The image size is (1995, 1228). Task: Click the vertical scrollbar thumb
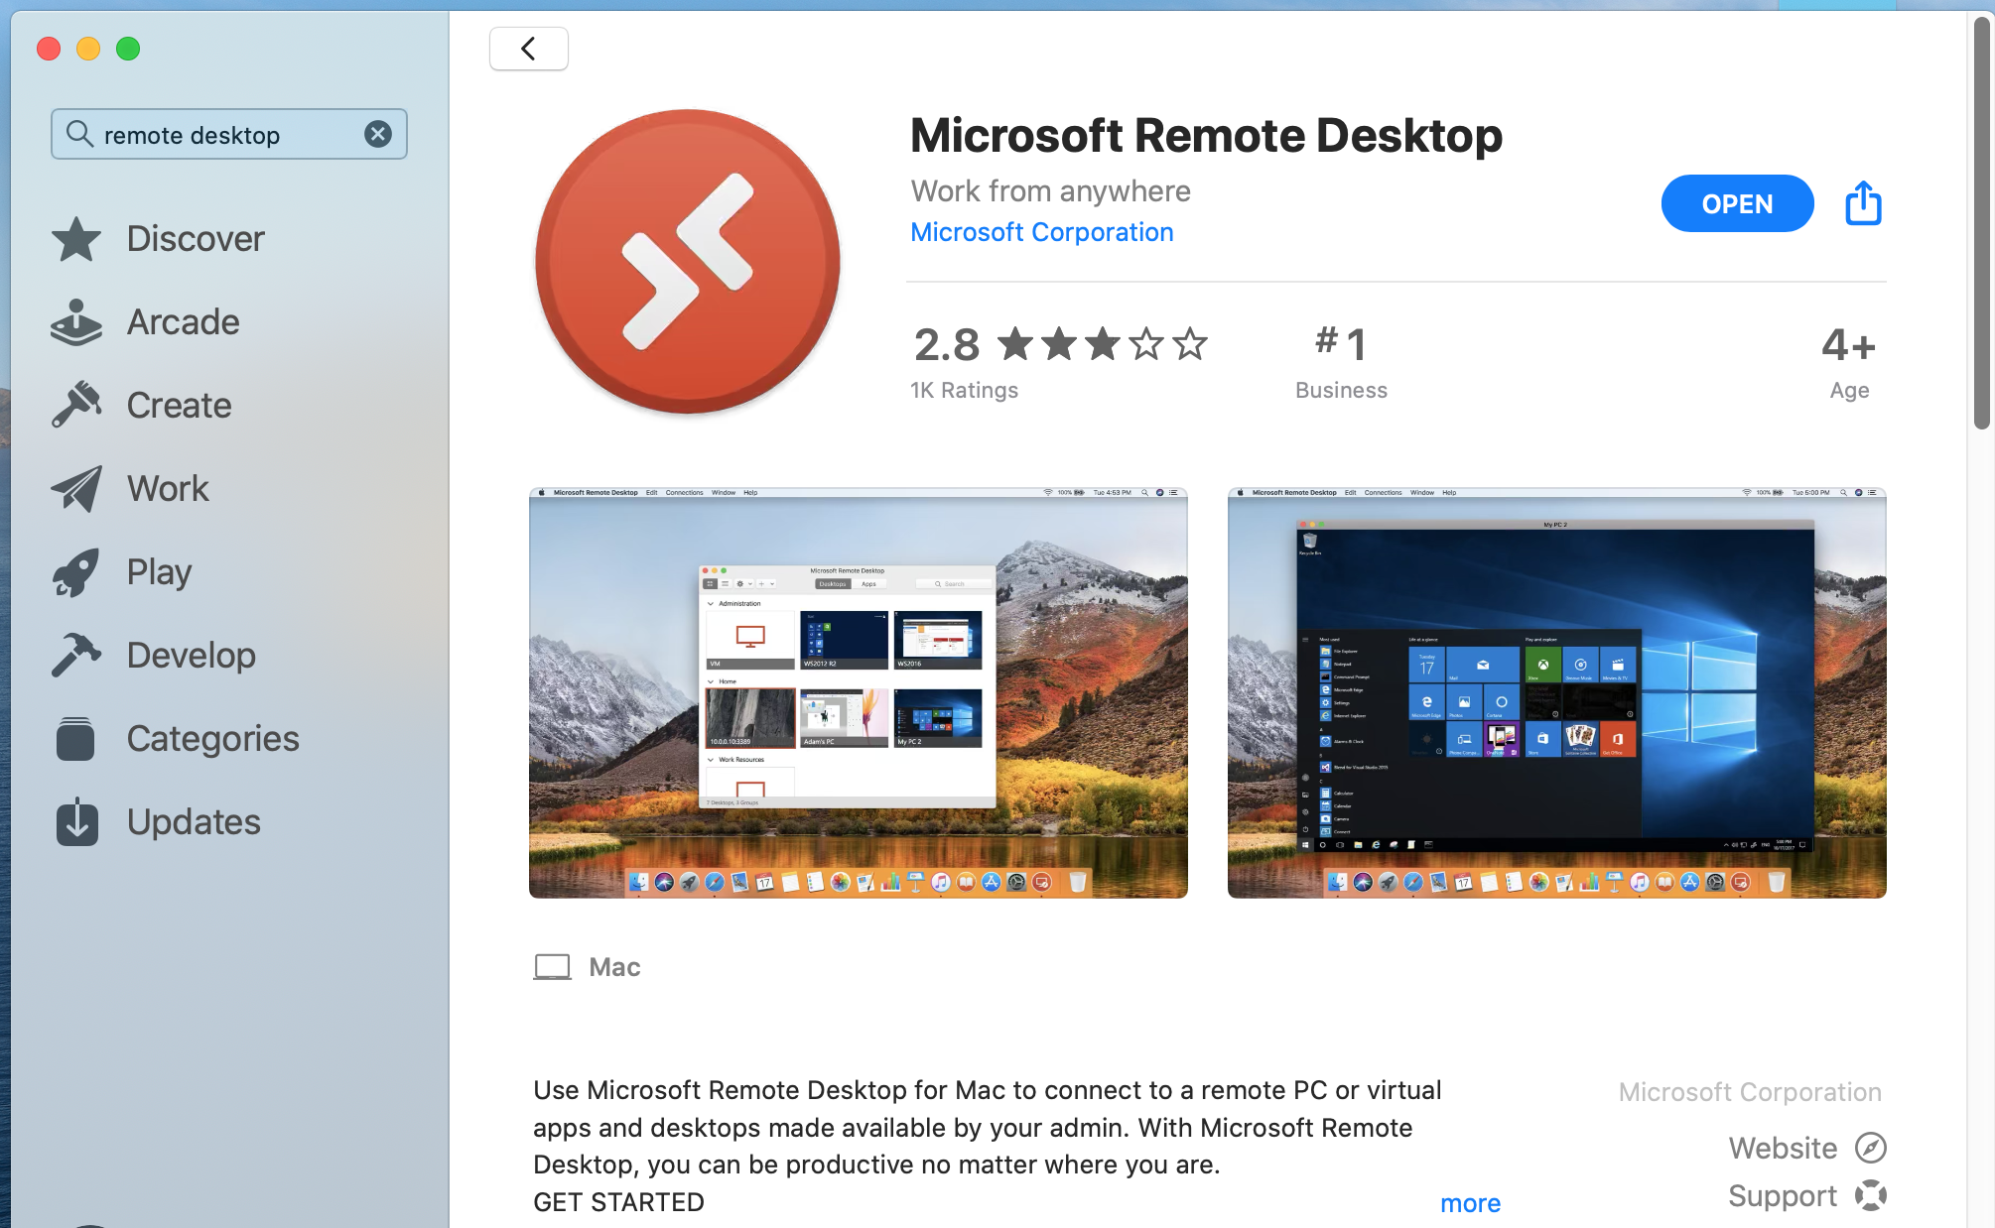[x=1981, y=223]
